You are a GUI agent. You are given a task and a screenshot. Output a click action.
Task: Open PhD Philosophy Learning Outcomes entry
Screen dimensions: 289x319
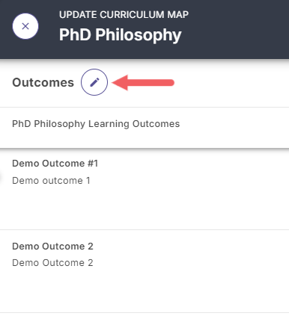tap(96, 124)
